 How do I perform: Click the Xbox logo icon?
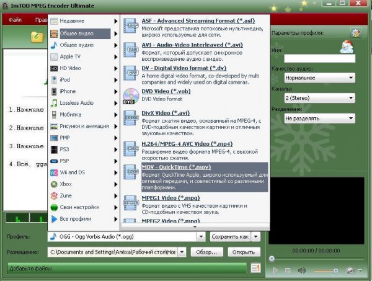point(54,184)
